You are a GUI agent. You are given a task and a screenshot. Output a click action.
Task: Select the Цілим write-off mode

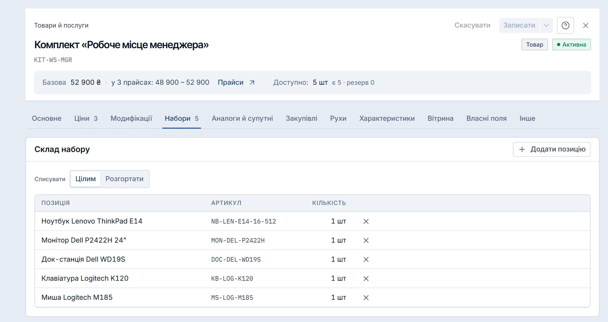click(x=85, y=179)
